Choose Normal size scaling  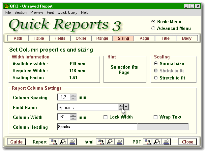click(156, 63)
